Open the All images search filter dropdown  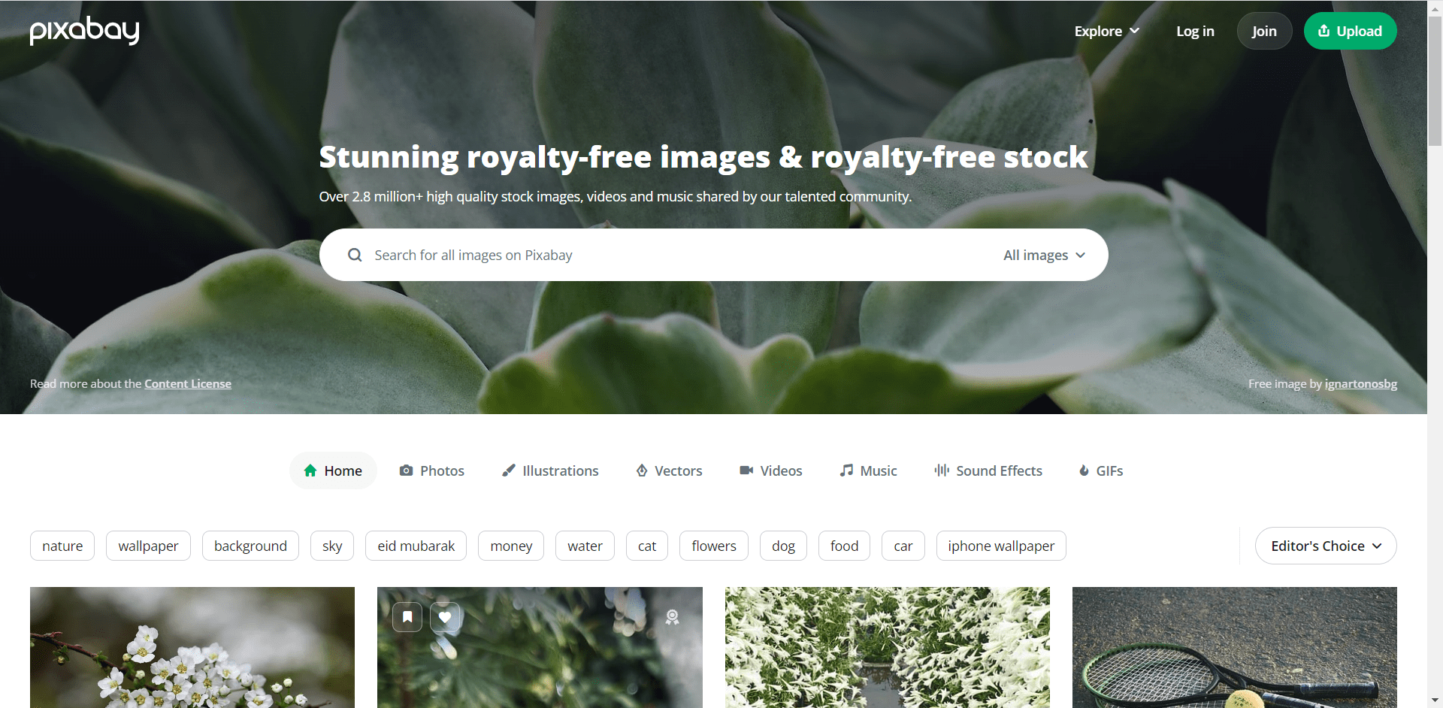1044,255
